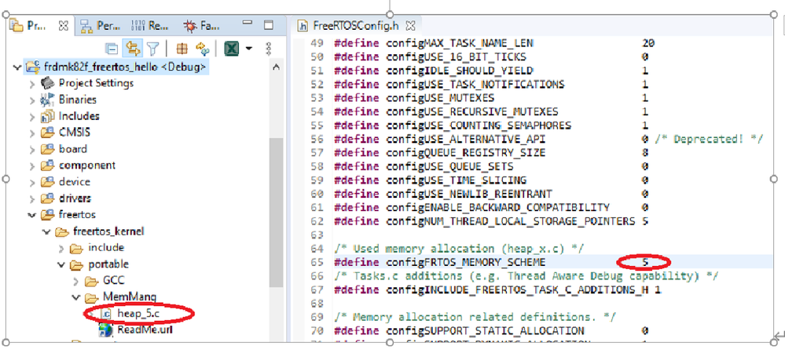Click the green Excel export icon
The height and width of the screenshot is (350, 785).
click(231, 49)
